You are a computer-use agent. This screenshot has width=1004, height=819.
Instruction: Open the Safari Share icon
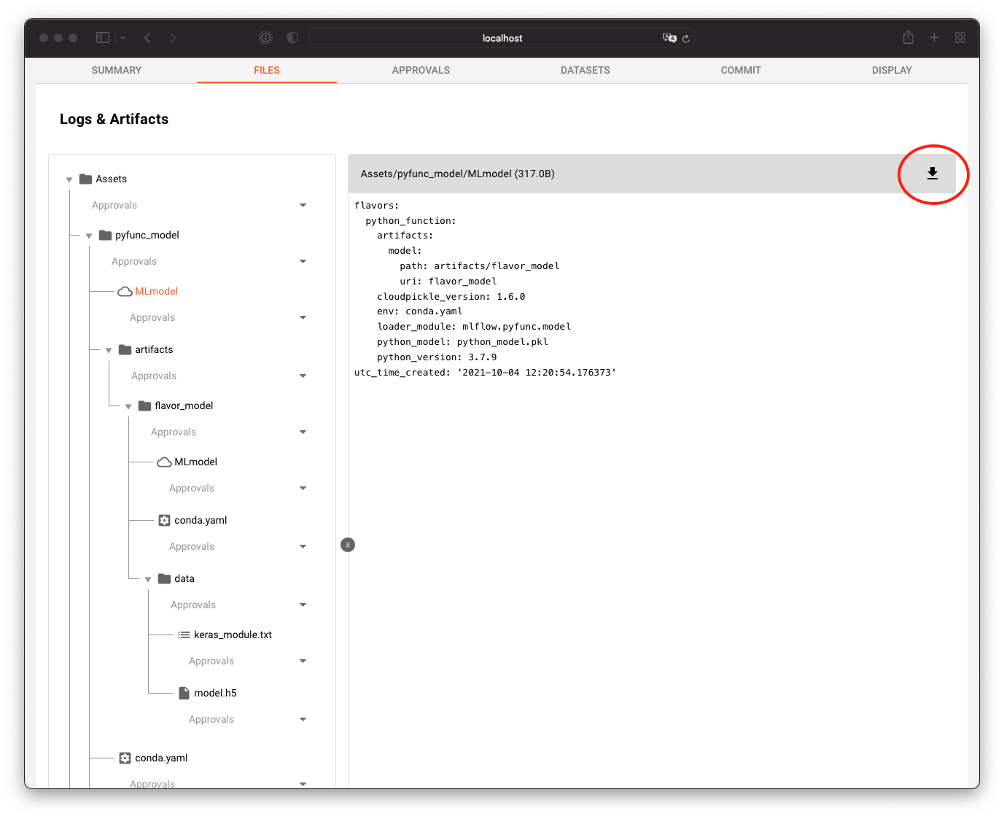click(908, 37)
